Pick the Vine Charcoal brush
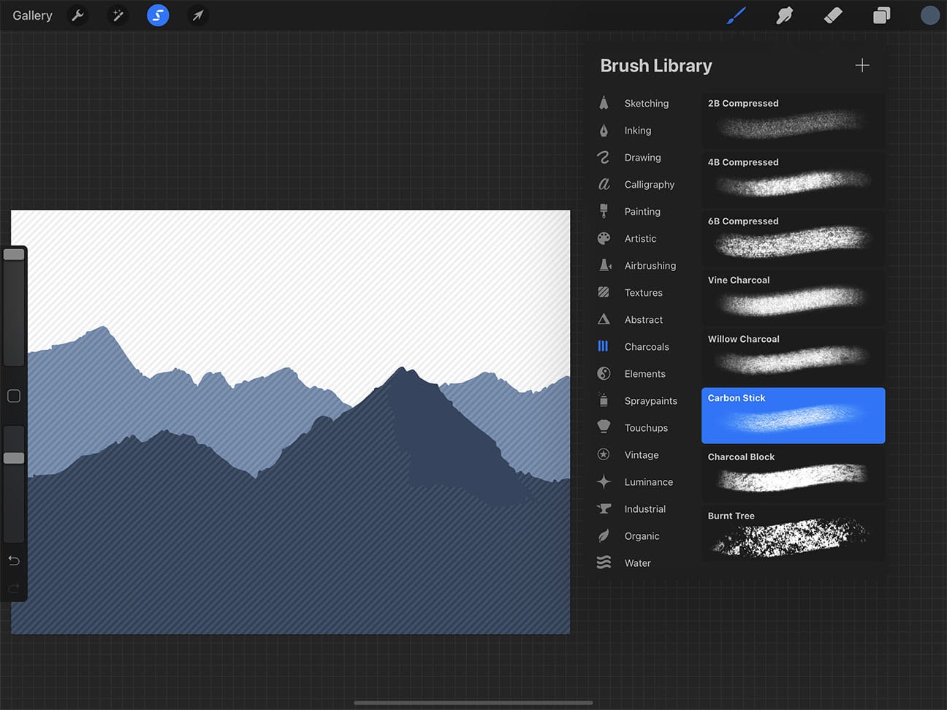The height and width of the screenshot is (710, 947). (x=793, y=298)
